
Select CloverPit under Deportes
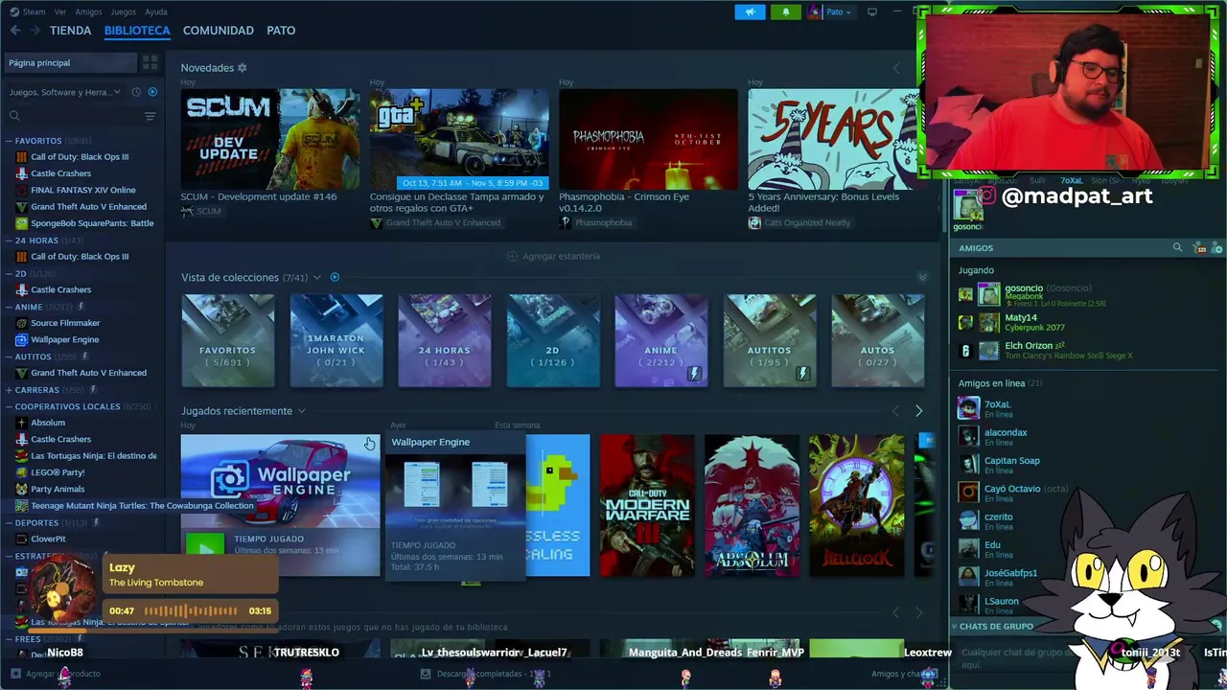48,539
